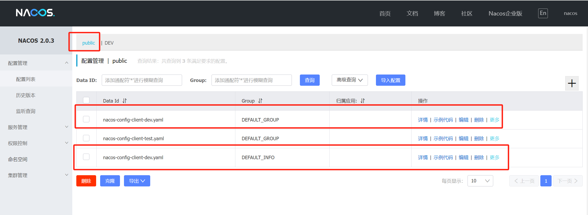Click 编辑 for dev.yaml DEFAULT_GROUP row
588x215 pixels.
click(463, 120)
